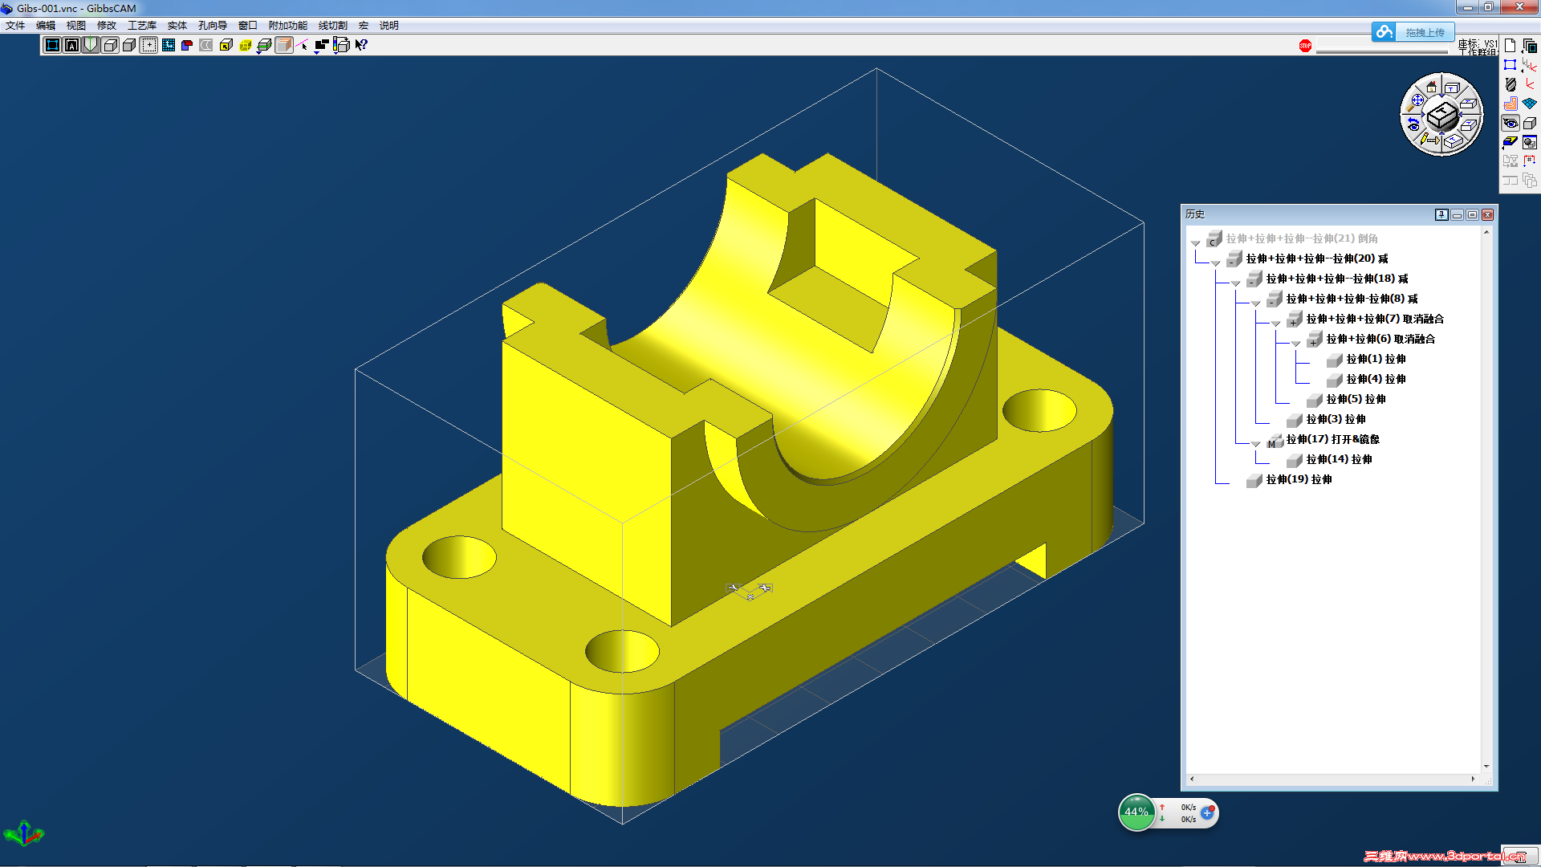Open the 视图 menu

(x=76, y=26)
